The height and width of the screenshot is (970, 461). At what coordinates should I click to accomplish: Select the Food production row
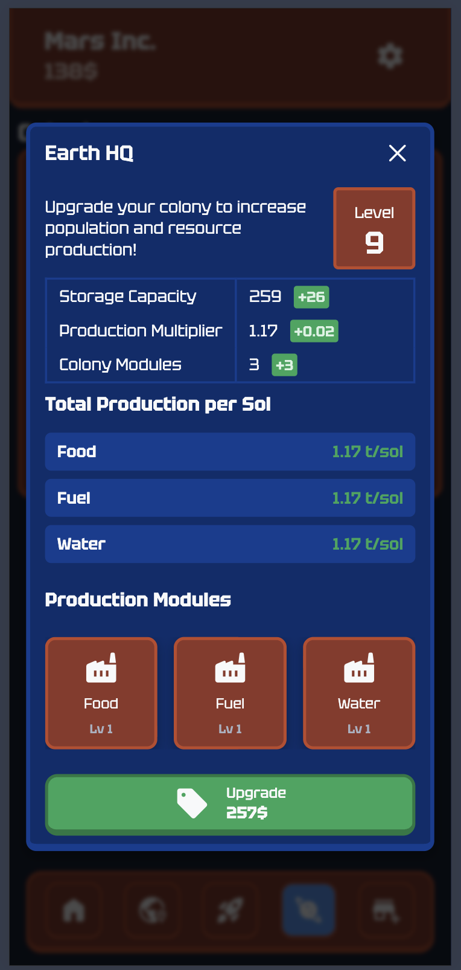coord(230,452)
